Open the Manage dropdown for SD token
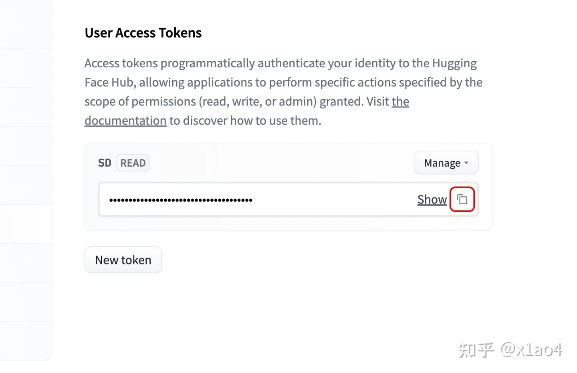Screen dimensions: 577x373 click(x=446, y=163)
